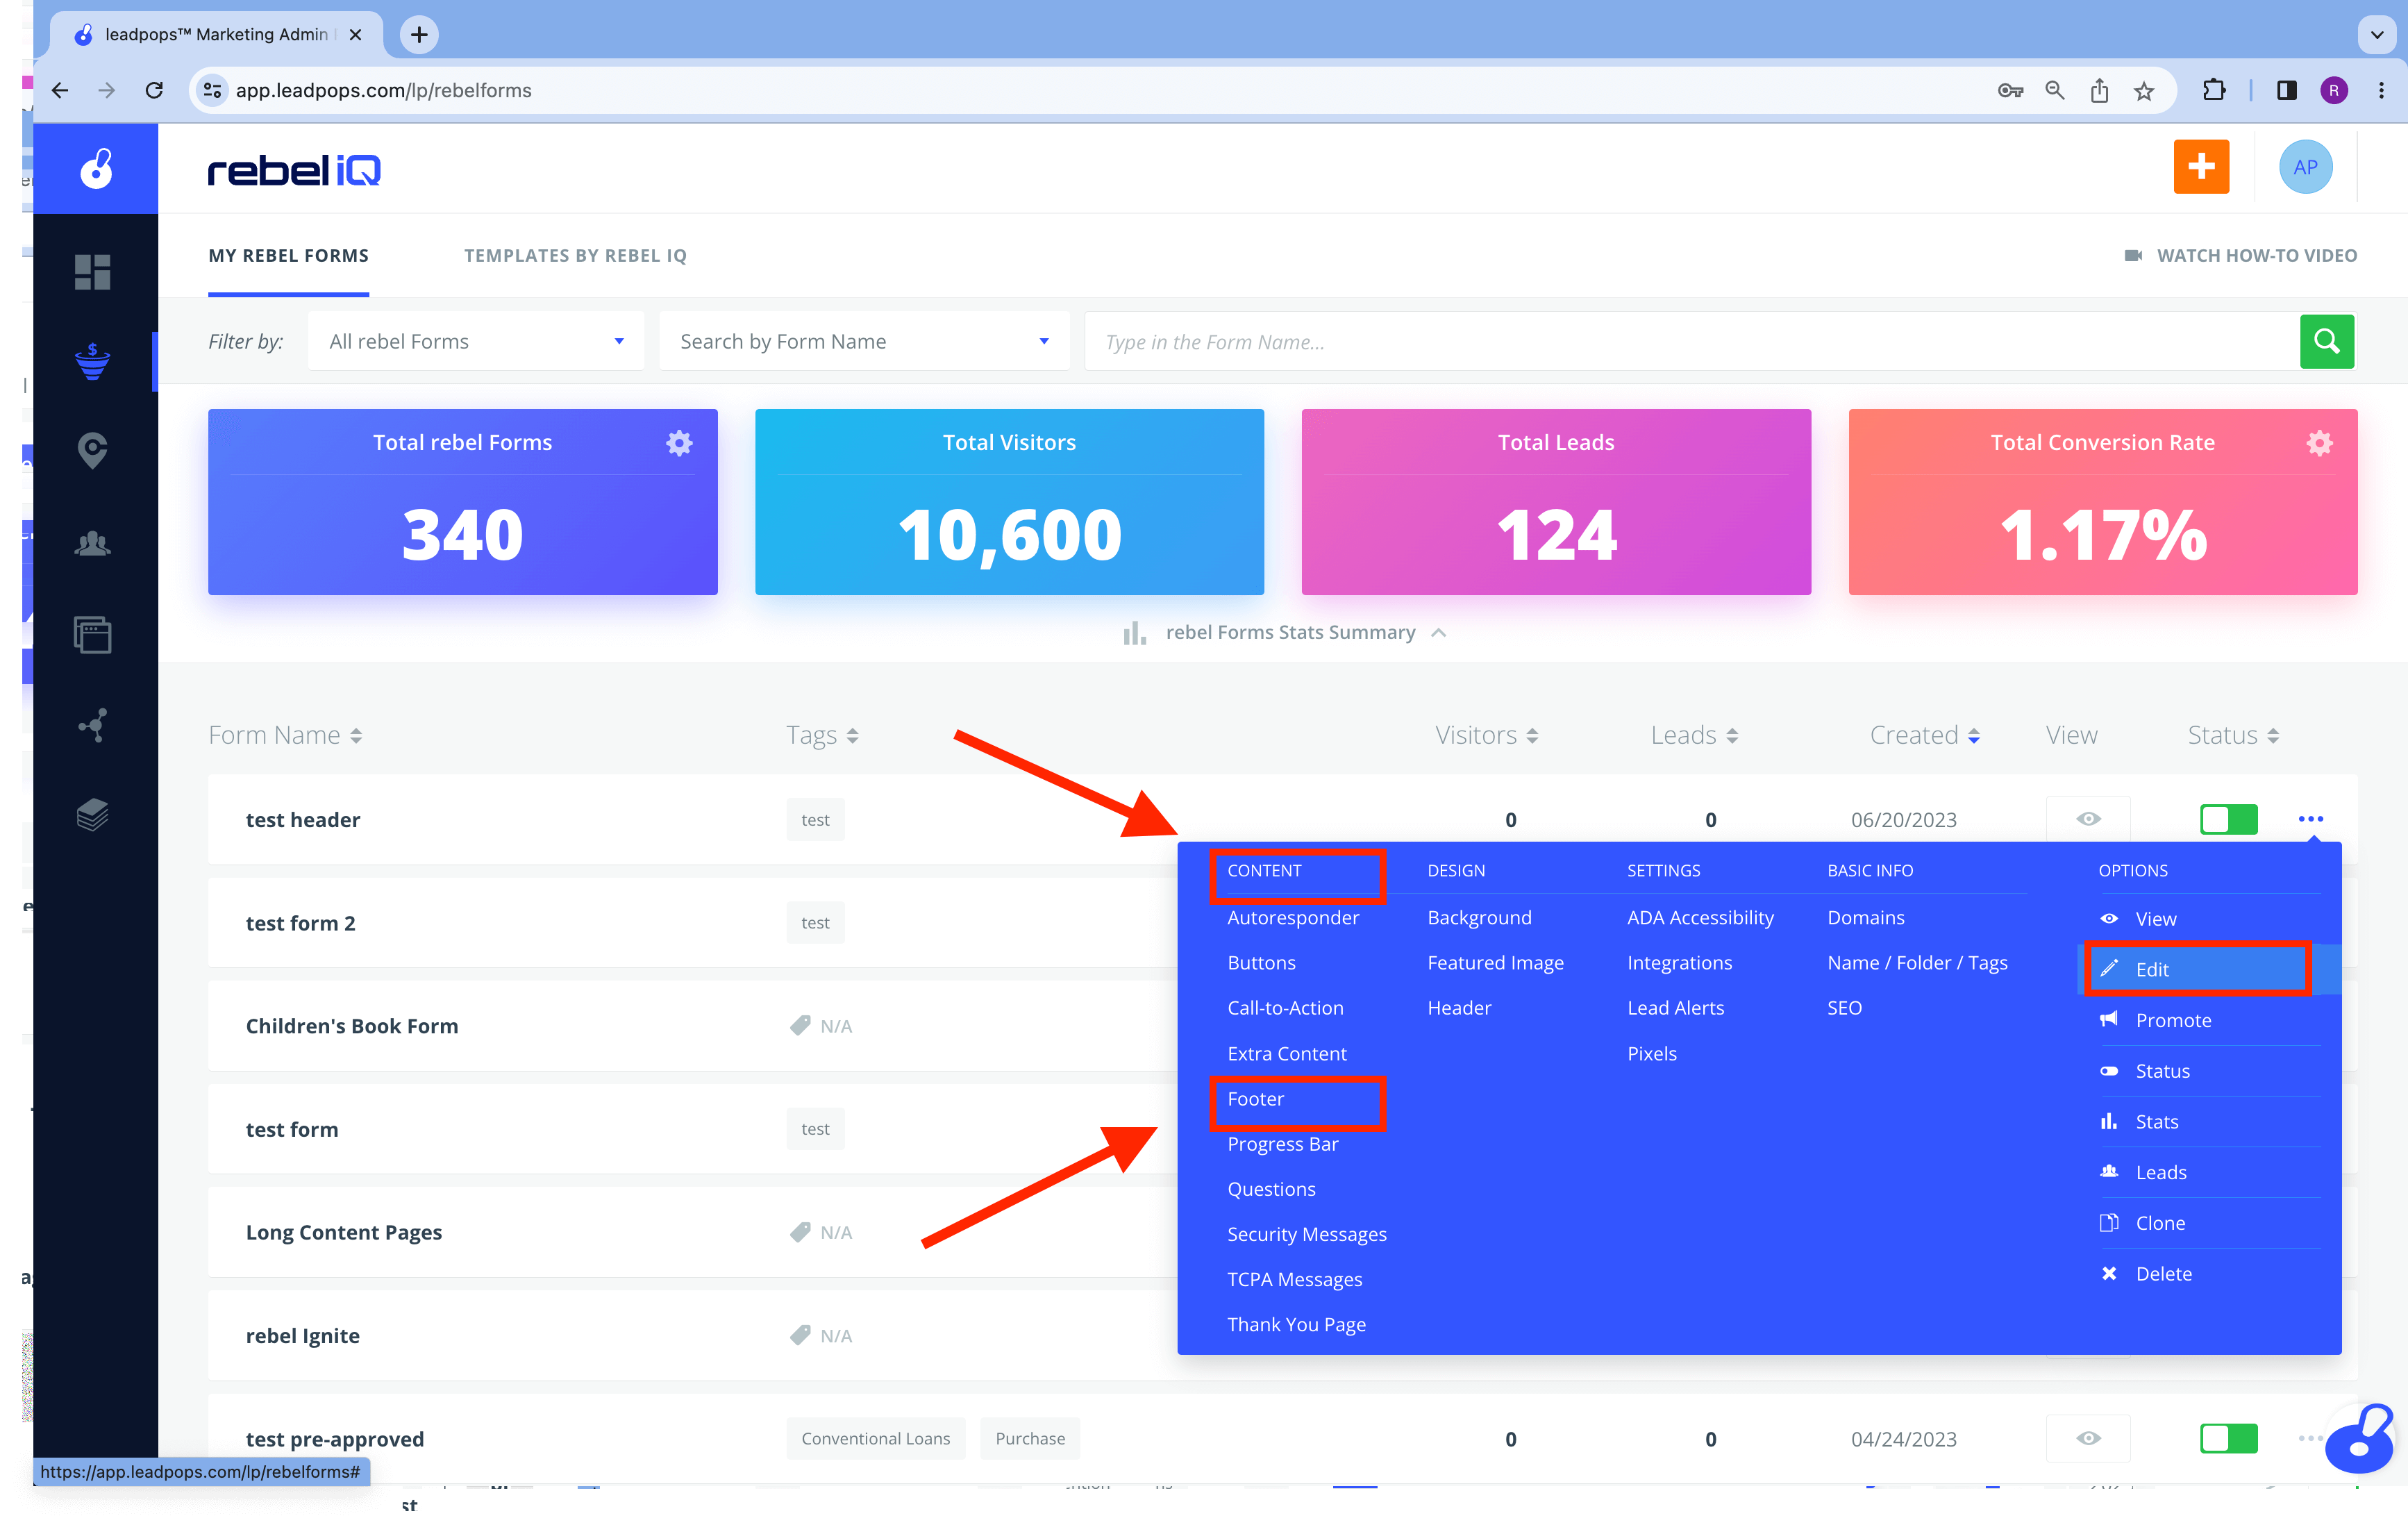2408x1525 pixels.
Task: Toggle status switch for test header
Action: pos(2228,819)
